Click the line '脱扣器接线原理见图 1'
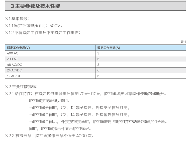Image resolution: width=190 pixels, height=142 pixels. pyautogui.click(x=49, y=100)
